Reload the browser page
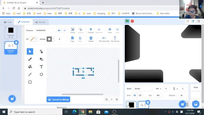 pos(14,8)
